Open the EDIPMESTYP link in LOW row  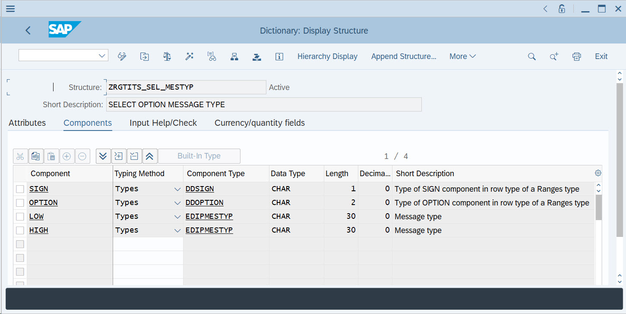tap(209, 217)
